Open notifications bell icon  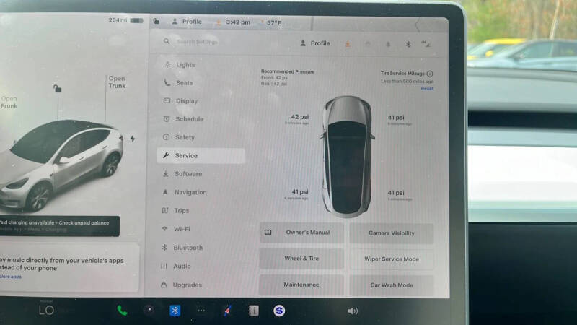pyautogui.click(x=388, y=44)
